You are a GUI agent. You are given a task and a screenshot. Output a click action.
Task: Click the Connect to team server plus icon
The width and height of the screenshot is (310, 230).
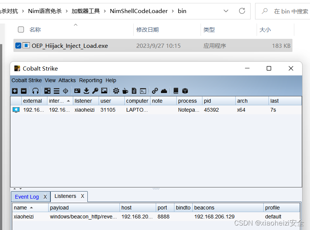point(15,91)
